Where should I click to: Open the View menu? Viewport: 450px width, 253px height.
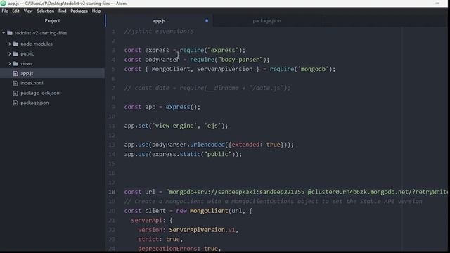(28, 11)
